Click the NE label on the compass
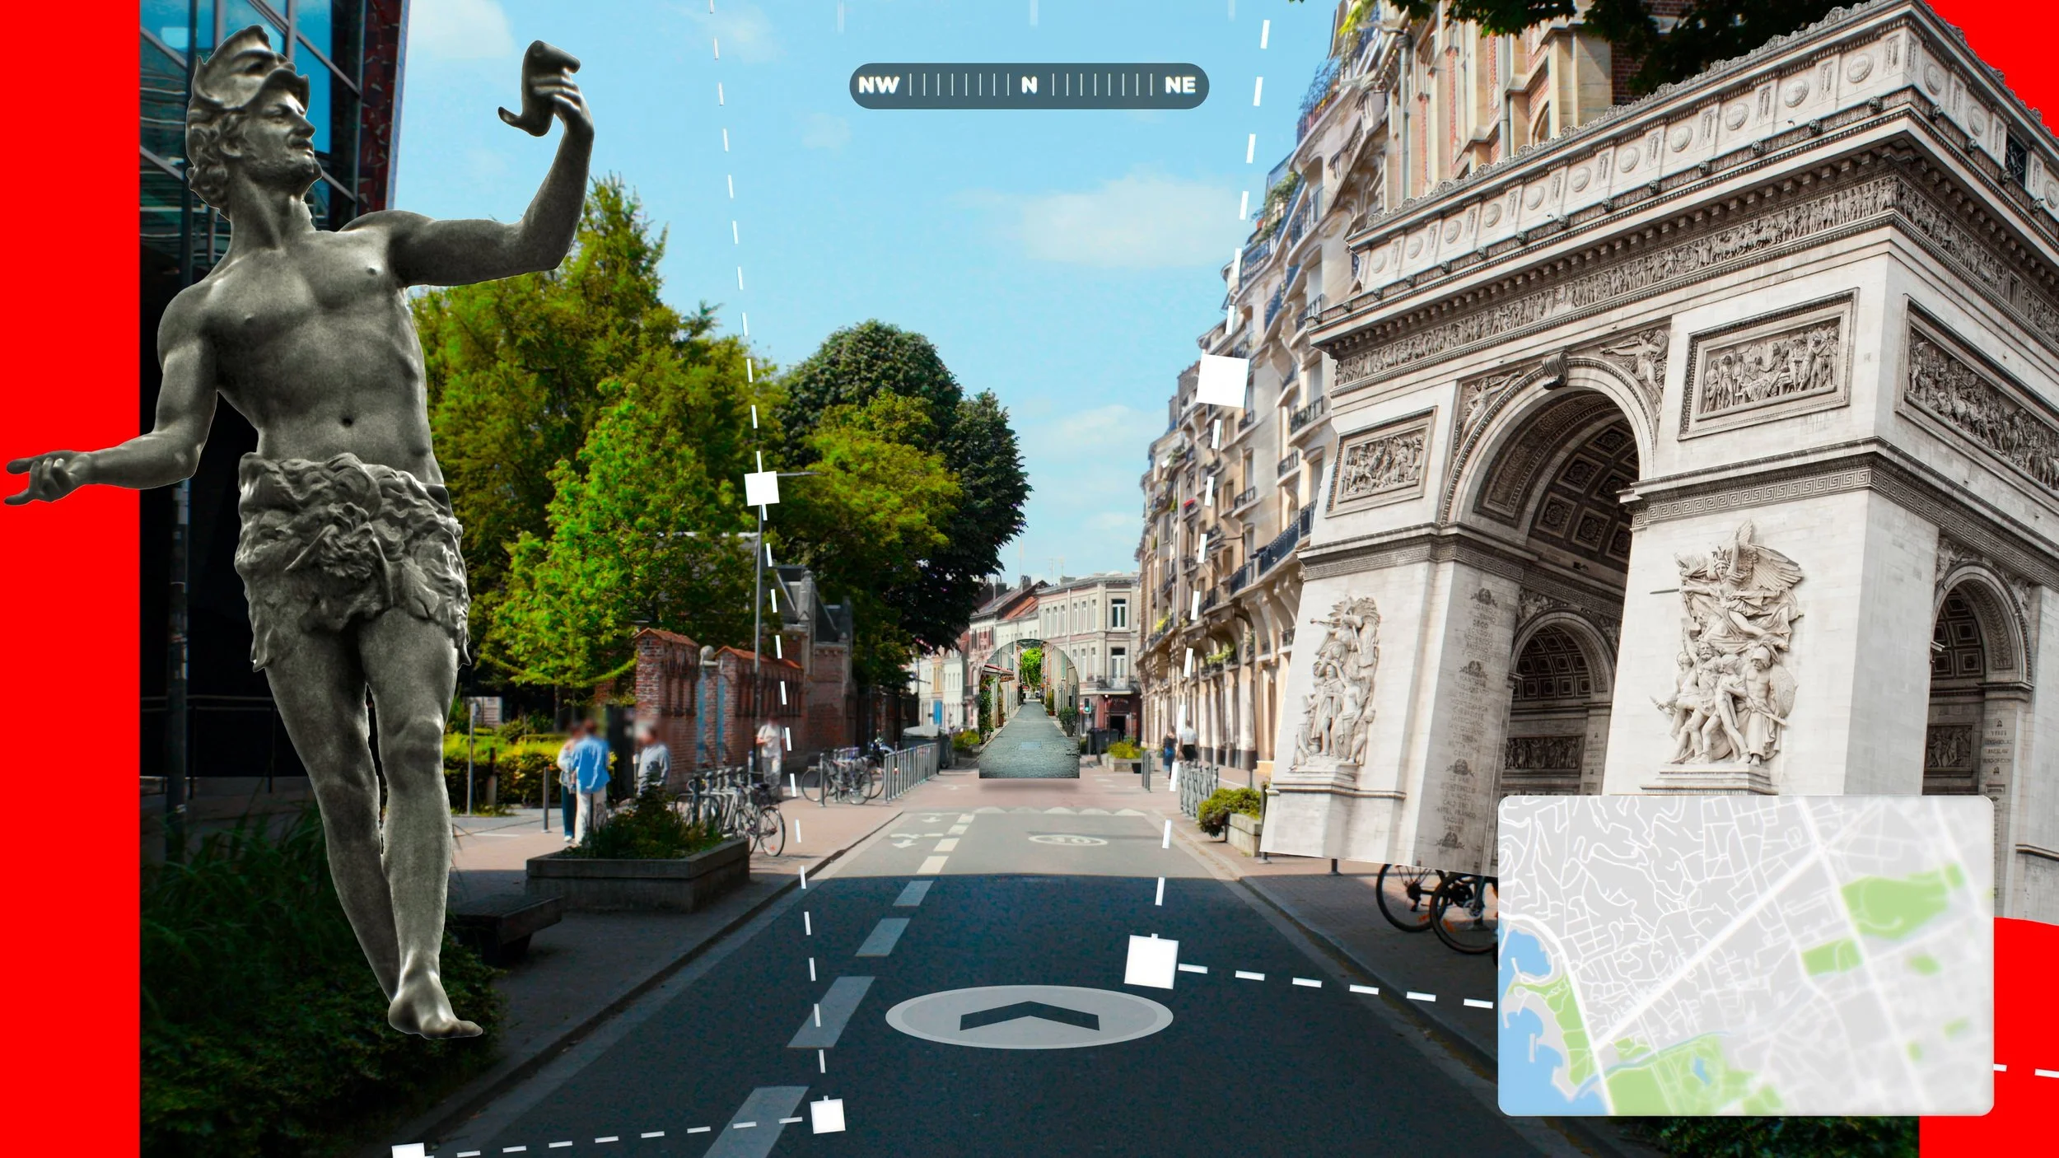The height and width of the screenshot is (1158, 2059). pos(1179,86)
